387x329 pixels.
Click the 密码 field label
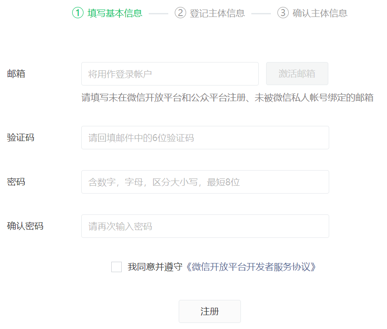(16, 182)
